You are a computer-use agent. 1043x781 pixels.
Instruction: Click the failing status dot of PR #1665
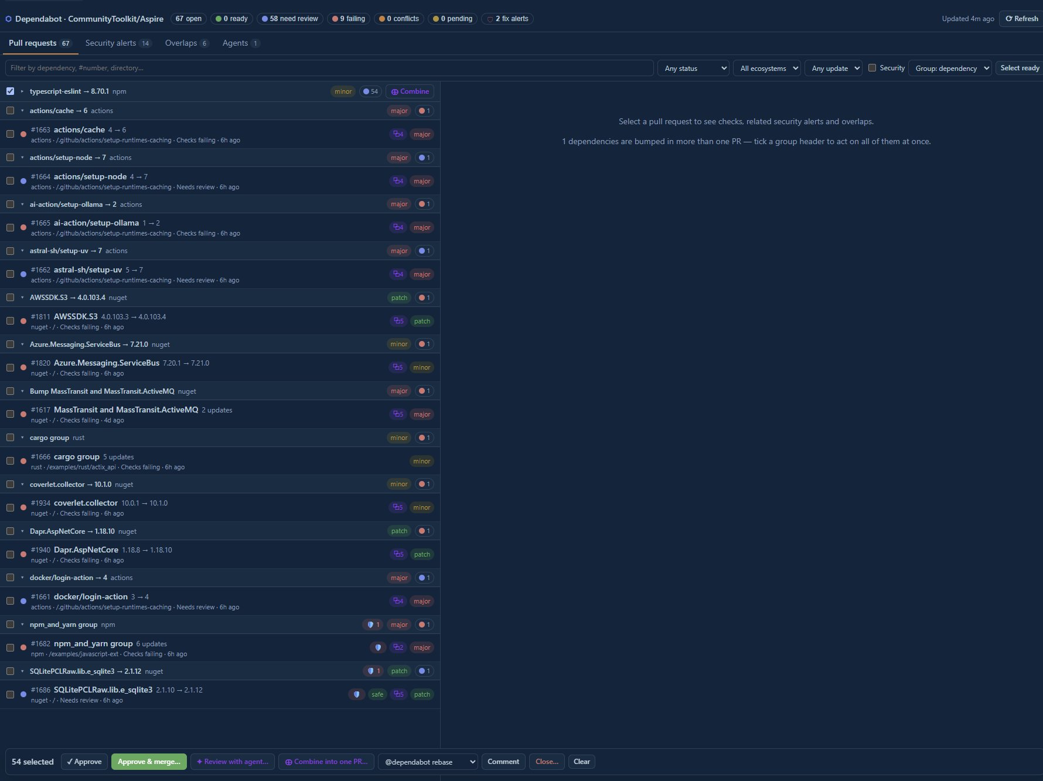[23, 227]
